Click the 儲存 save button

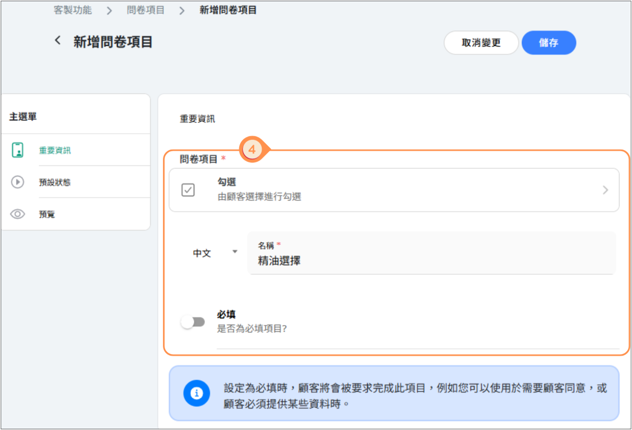[548, 43]
